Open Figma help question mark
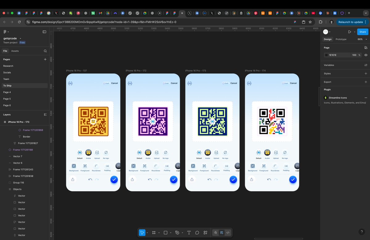This screenshot has width=370, height=240. (361, 232)
